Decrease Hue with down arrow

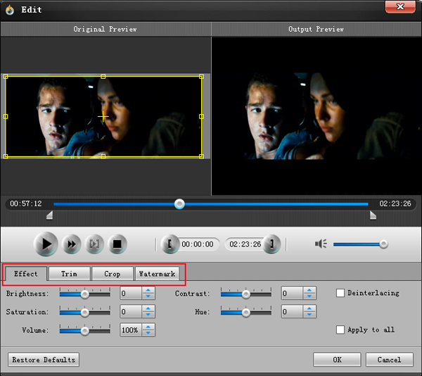click(x=309, y=315)
